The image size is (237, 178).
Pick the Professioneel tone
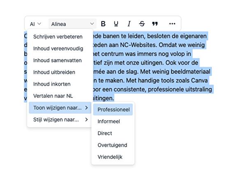pyautogui.click(x=113, y=110)
